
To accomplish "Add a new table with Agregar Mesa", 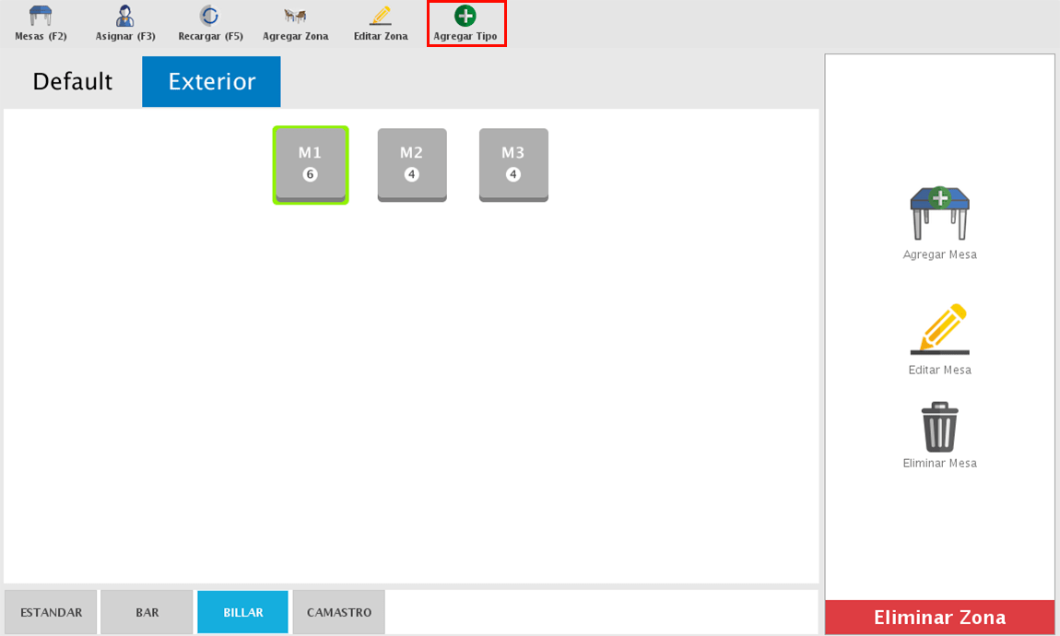I will [939, 213].
